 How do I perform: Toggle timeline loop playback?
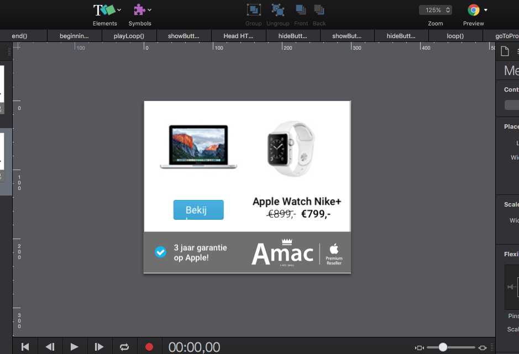coord(124,347)
